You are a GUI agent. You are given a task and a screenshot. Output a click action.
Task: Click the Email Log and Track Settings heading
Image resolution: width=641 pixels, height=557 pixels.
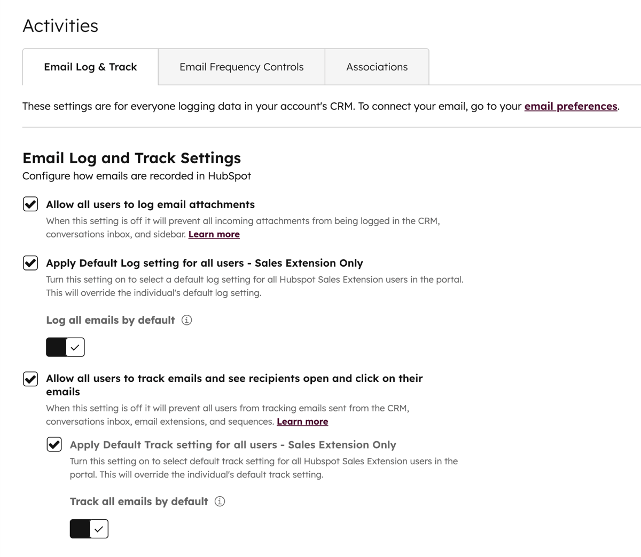coord(131,158)
